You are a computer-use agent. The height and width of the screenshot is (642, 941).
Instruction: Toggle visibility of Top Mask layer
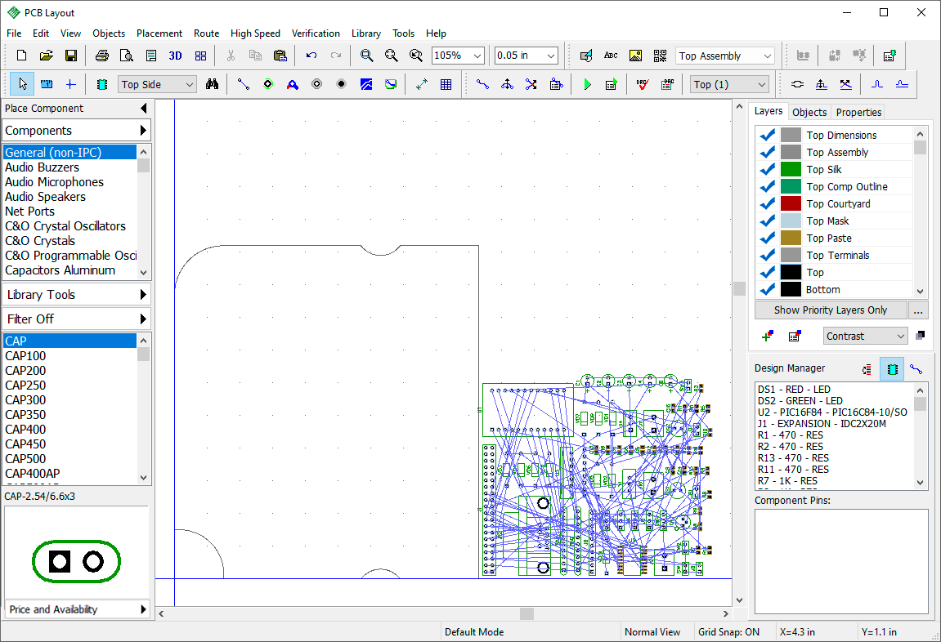767,221
